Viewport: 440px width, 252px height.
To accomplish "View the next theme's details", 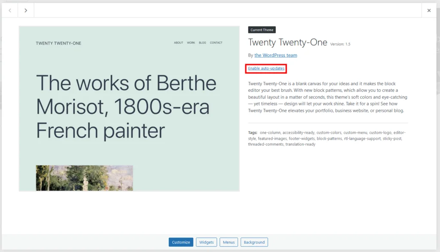I will point(26,10).
